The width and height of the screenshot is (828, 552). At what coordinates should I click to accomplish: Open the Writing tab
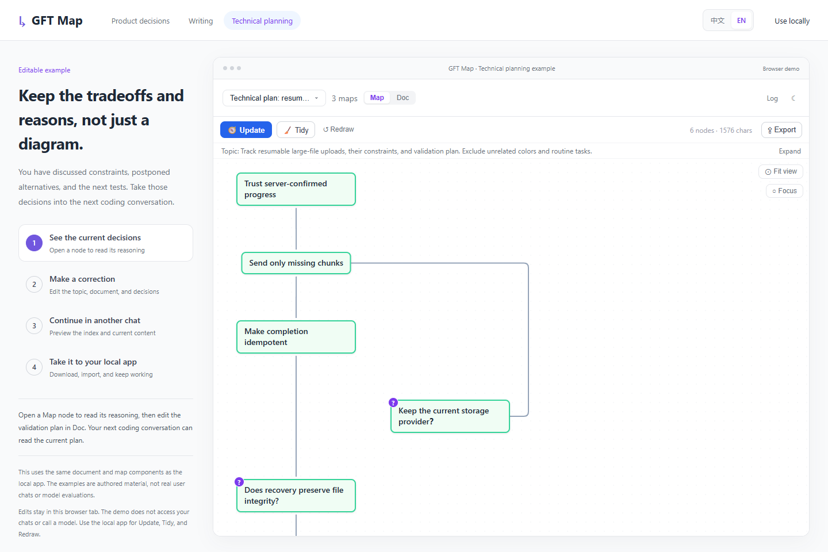pyautogui.click(x=201, y=21)
